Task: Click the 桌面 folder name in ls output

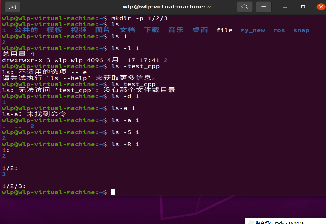Action: point(200,30)
